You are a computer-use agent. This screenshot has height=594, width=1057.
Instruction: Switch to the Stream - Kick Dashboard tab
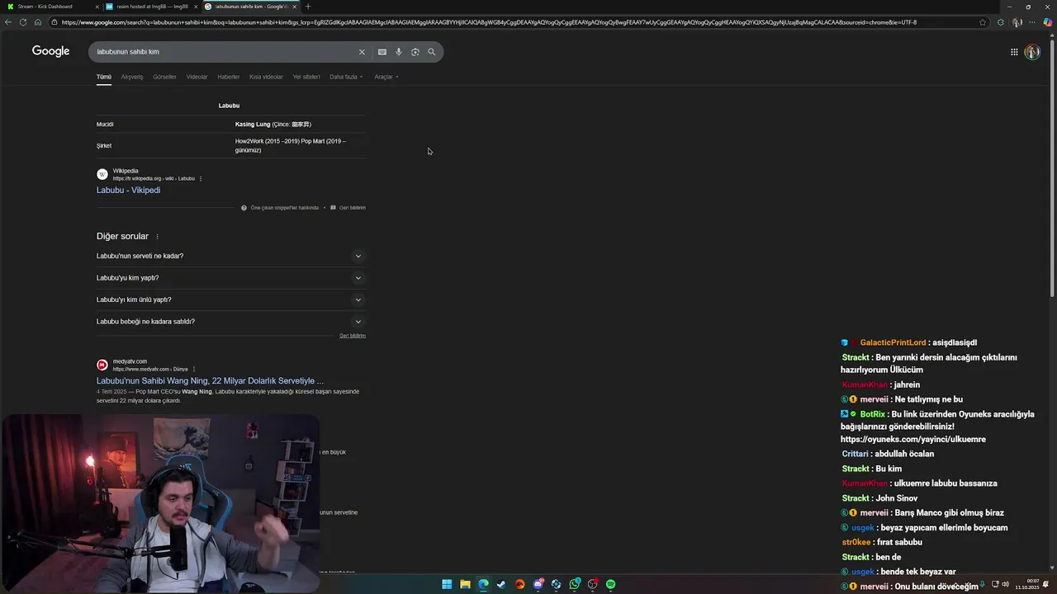[x=52, y=7]
